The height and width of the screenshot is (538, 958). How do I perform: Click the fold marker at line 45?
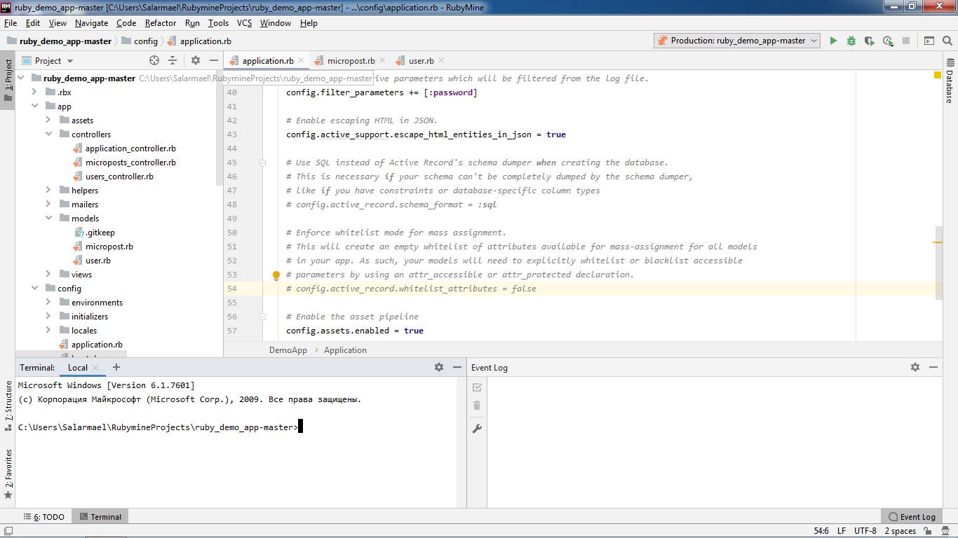(263, 163)
